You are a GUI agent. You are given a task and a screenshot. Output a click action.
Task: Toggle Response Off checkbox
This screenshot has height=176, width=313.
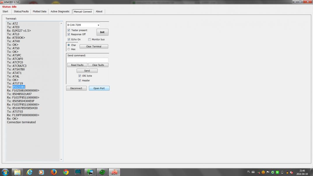[69, 34]
